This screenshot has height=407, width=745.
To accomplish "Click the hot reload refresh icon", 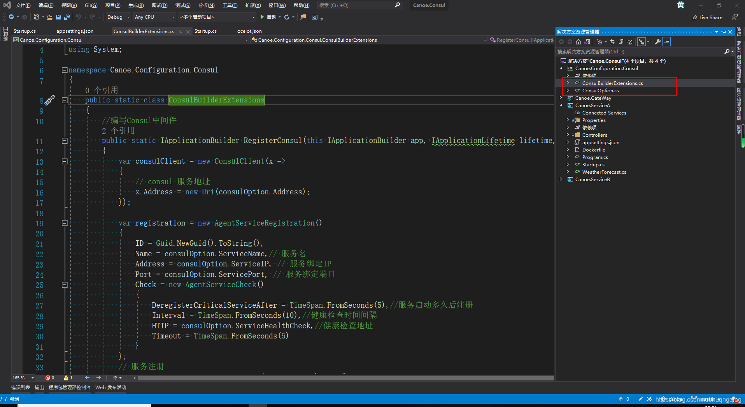I will click(287, 17).
